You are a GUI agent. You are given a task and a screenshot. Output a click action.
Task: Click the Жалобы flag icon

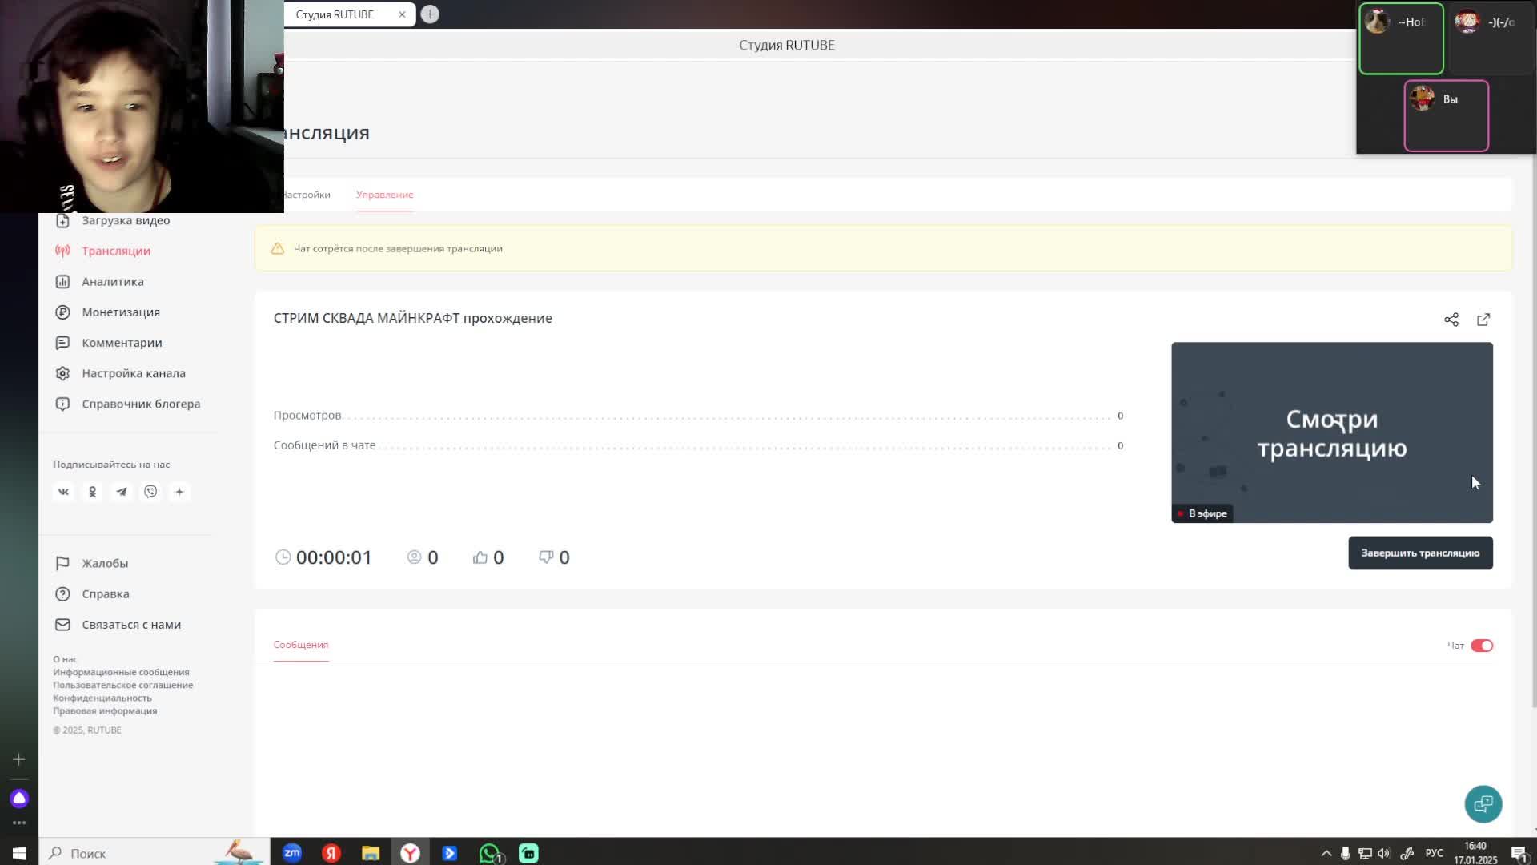(x=62, y=563)
